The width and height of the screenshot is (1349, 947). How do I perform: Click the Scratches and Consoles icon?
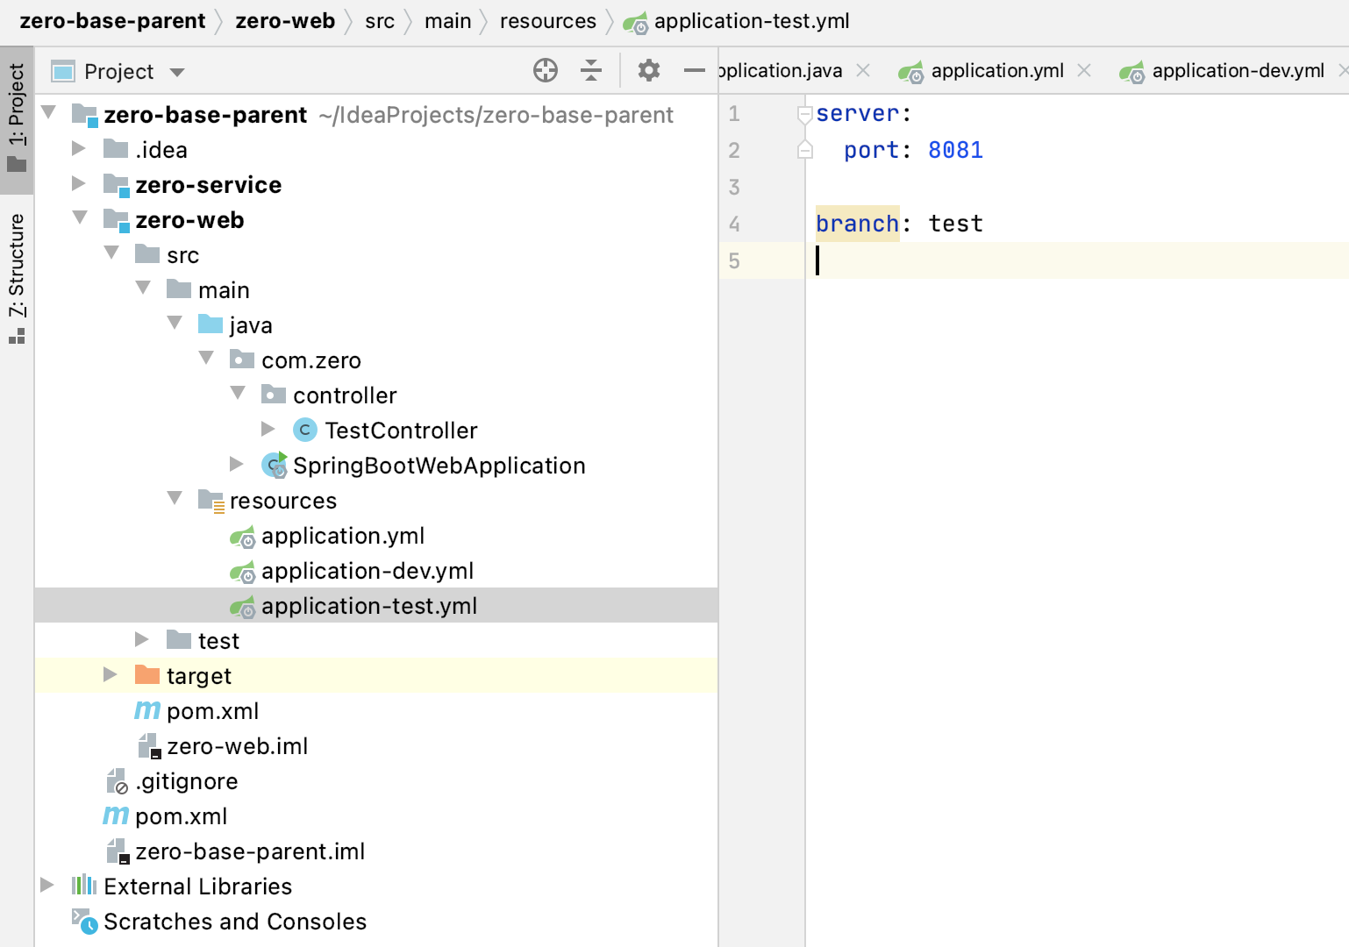(x=84, y=921)
